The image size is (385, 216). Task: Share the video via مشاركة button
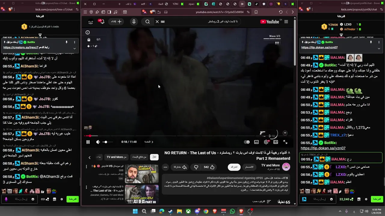click(180, 167)
